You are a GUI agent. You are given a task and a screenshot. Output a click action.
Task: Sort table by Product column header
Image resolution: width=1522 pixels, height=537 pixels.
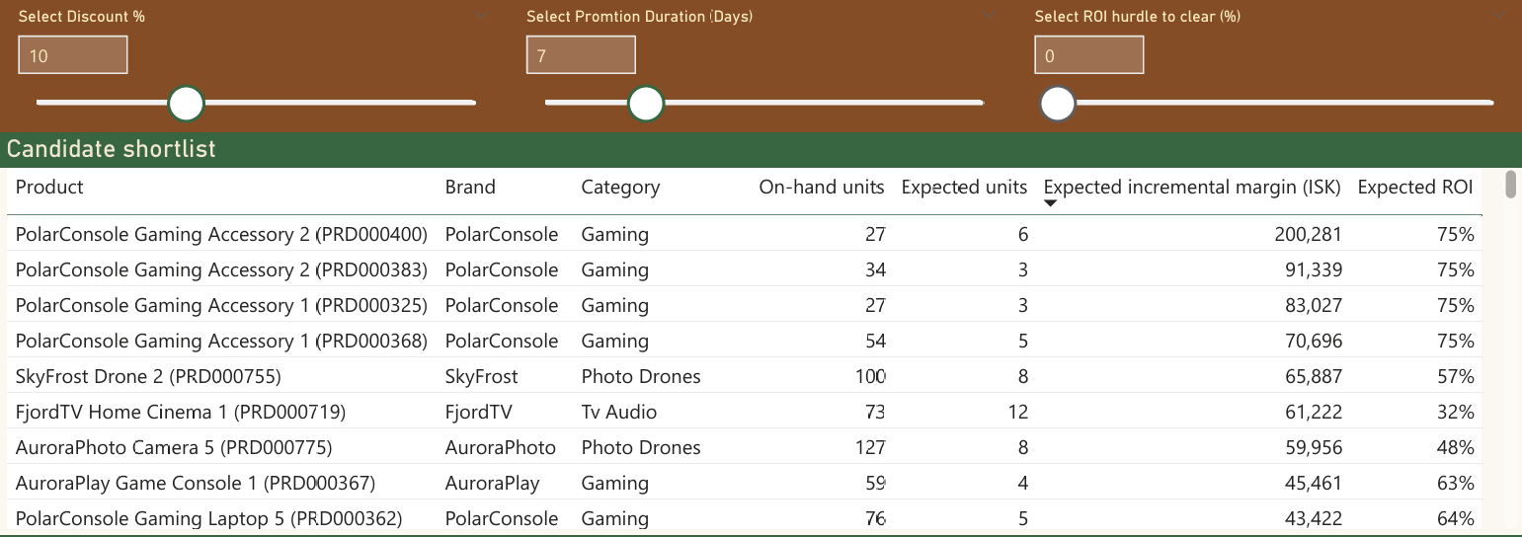[x=49, y=188]
